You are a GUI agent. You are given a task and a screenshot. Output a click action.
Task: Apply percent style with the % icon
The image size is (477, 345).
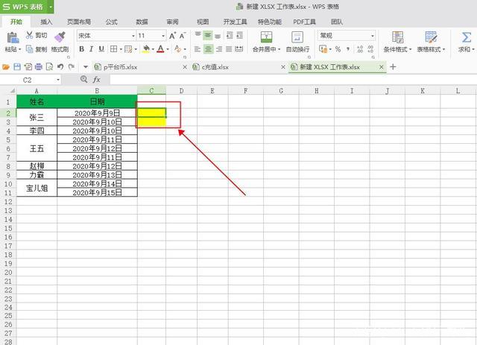[x=338, y=49]
